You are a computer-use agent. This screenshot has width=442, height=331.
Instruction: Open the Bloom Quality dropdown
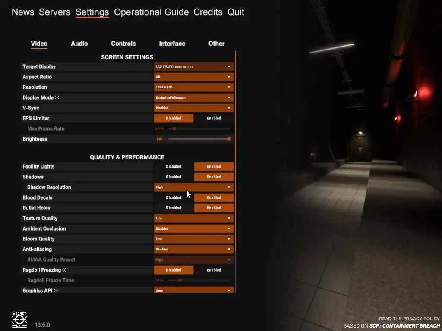click(194, 239)
